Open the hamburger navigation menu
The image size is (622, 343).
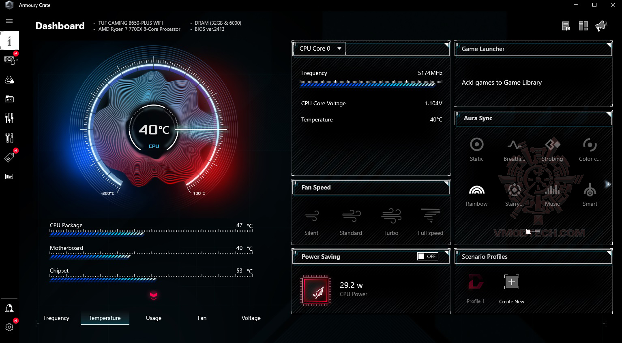pyautogui.click(x=9, y=21)
